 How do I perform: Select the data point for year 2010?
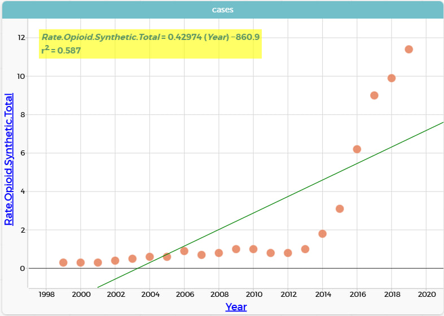[x=253, y=249]
